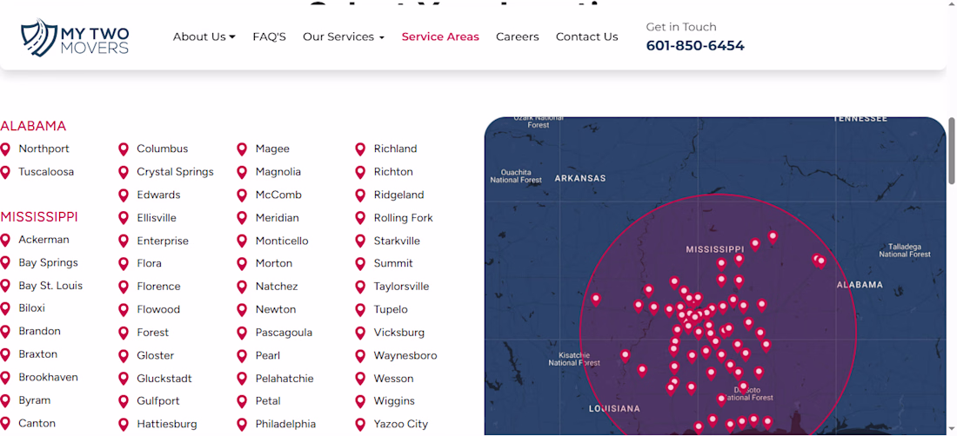Image resolution: width=957 pixels, height=436 pixels.
Task: Click the pin icon beside Northport
Action: point(5,149)
